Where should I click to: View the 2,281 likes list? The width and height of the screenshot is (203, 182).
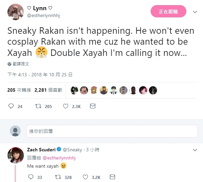point(48,90)
